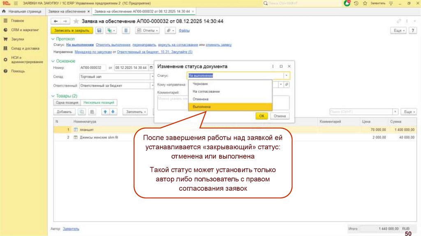
Task: Open dialog three-dot options menu
Action: [x=273, y=66]
